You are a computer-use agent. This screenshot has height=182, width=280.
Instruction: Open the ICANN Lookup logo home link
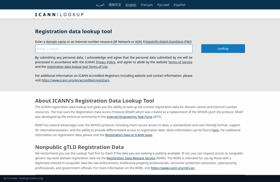coord(59,15)
